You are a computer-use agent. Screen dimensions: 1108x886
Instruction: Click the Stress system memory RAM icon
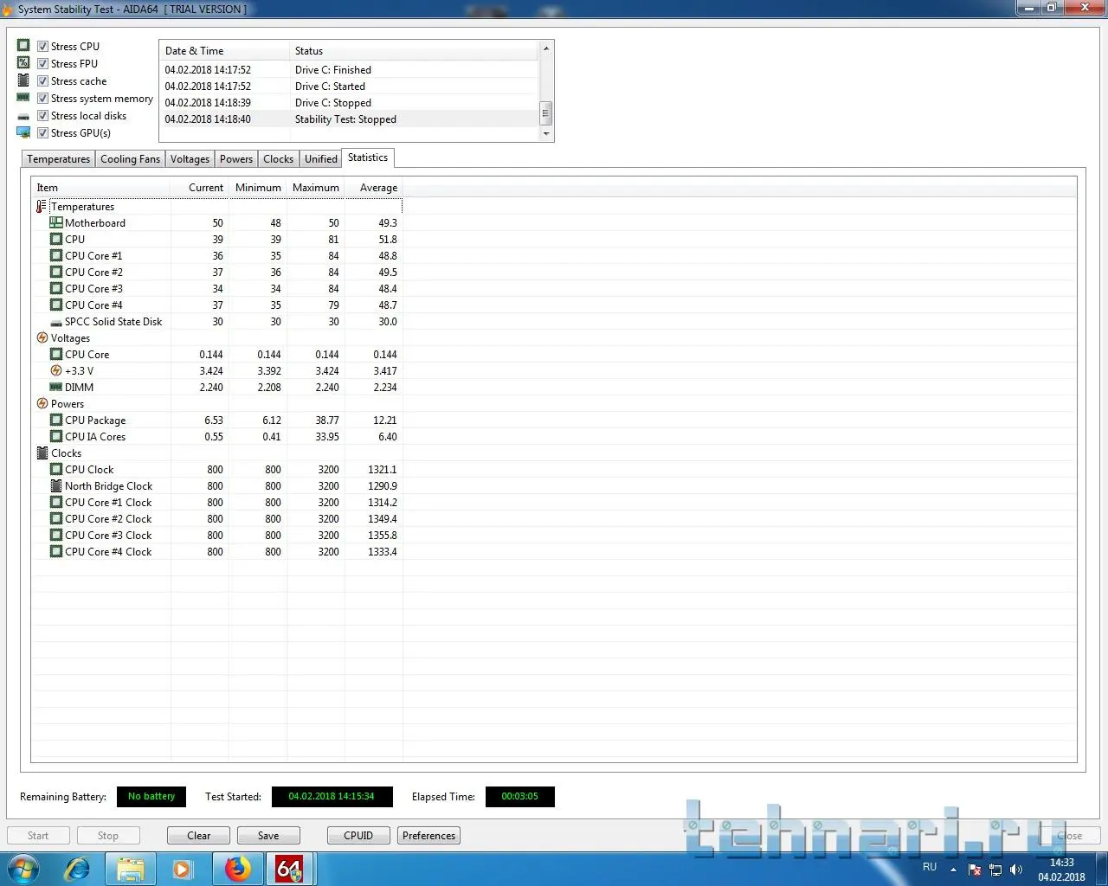tap(23, 98)
